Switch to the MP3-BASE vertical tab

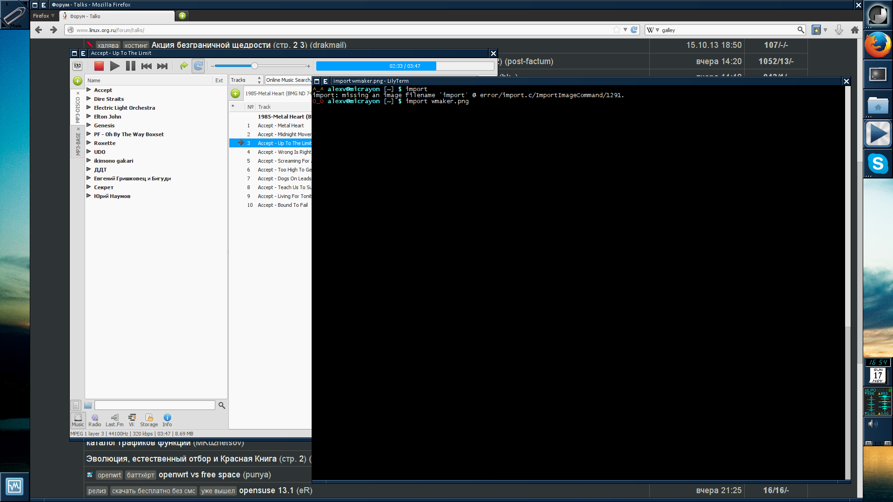click(x=78, y=144)
